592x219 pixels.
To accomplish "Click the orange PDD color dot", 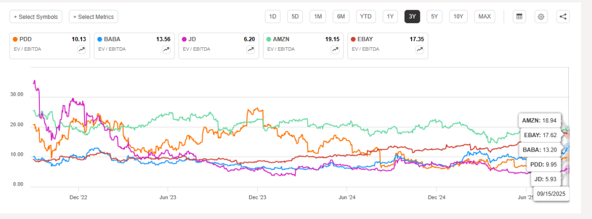I will point(15,39).
